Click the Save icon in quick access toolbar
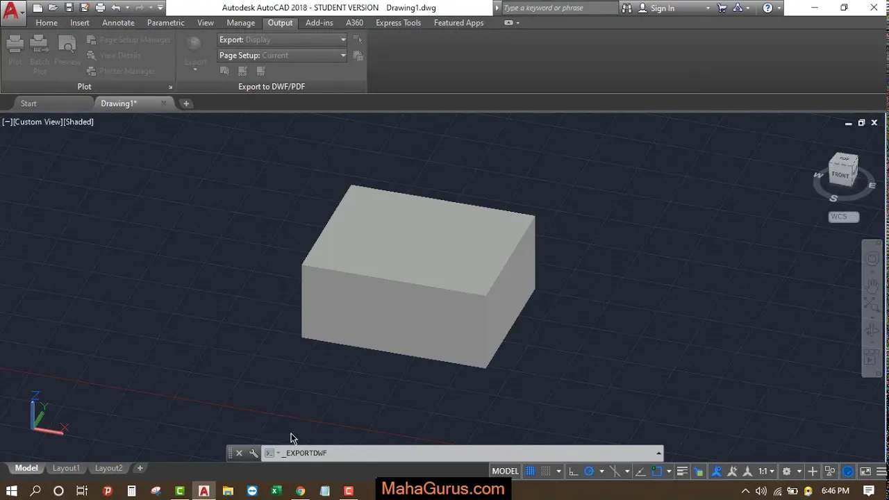The width and height of the screenshot is (889, 500). tap(69, 8)
